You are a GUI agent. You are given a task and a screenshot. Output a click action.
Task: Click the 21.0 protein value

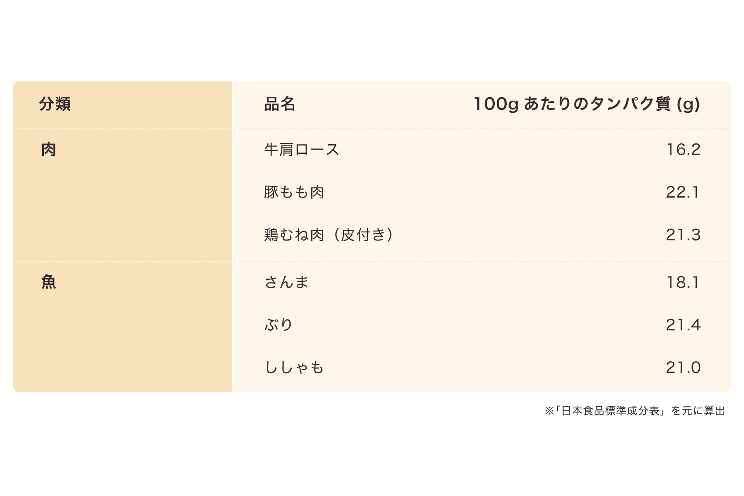[683, 367]
